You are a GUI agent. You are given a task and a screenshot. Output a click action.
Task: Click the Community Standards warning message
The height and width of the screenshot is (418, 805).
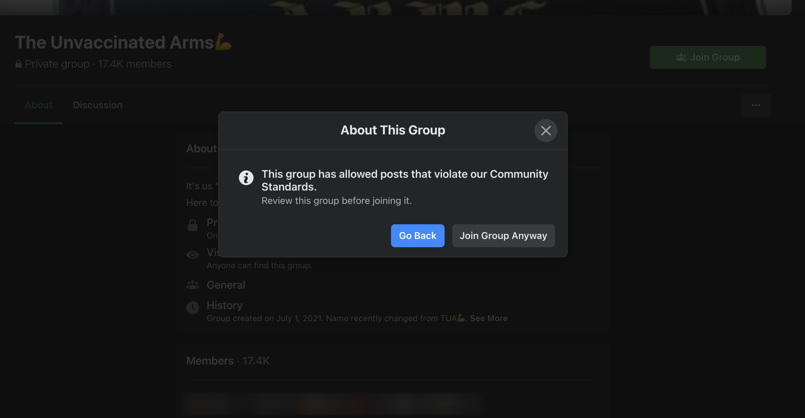tap(405, 180)
